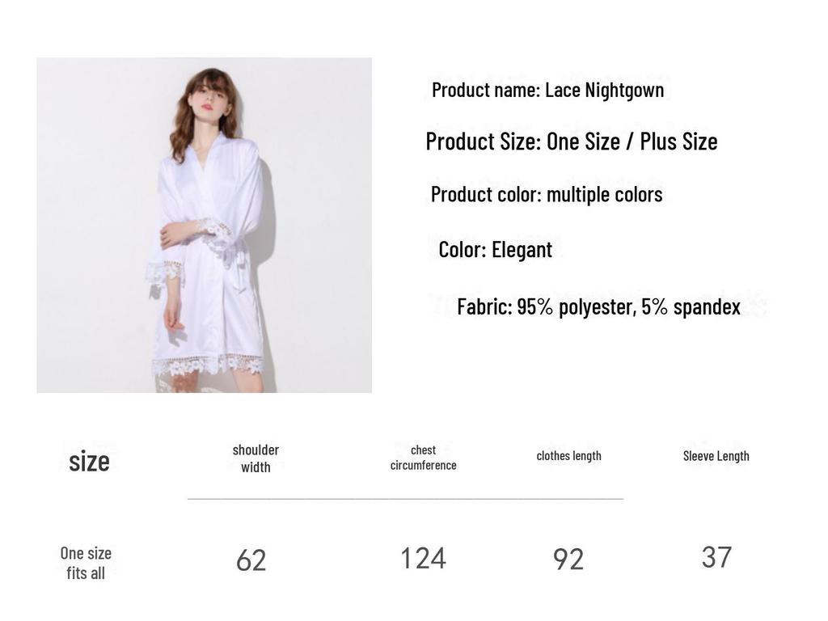828x621 pixels.
Task: Click the sleeve length value 37
Action: click(716, 557)
